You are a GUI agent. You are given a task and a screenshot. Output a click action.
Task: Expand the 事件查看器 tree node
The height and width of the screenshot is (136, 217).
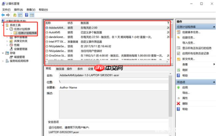click(x=7, y=37)
